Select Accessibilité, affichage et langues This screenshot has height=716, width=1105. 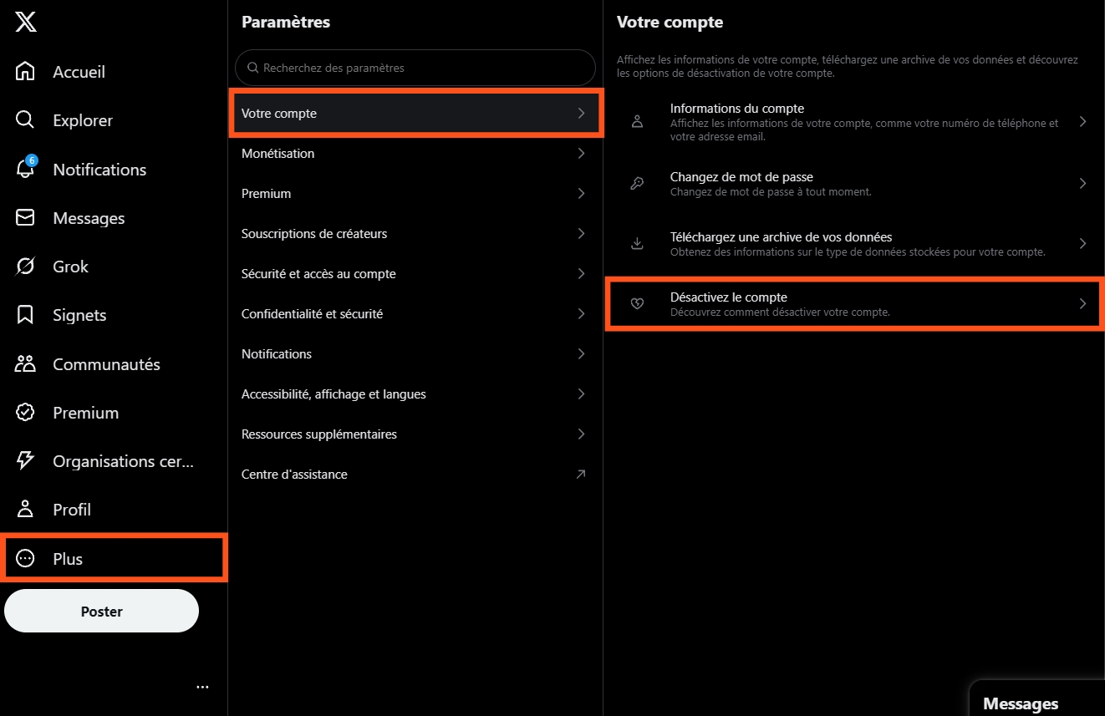tap(415, 394)
